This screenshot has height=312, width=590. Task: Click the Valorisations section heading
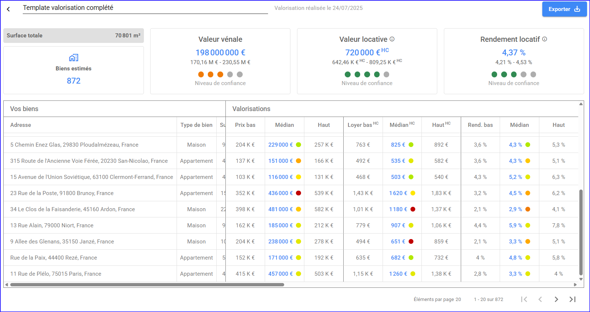click(251, 109)
